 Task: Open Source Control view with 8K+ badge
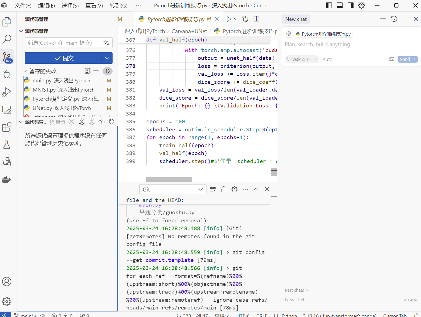click(x=7, y=57)
